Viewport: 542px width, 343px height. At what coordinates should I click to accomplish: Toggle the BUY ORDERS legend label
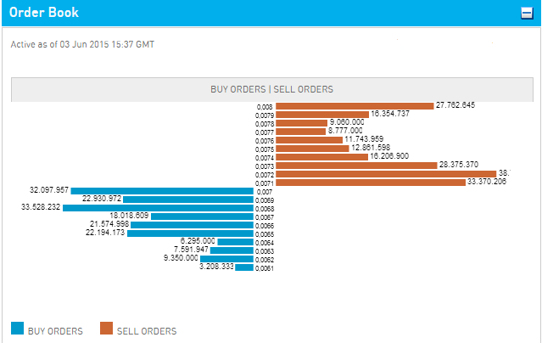55,330
